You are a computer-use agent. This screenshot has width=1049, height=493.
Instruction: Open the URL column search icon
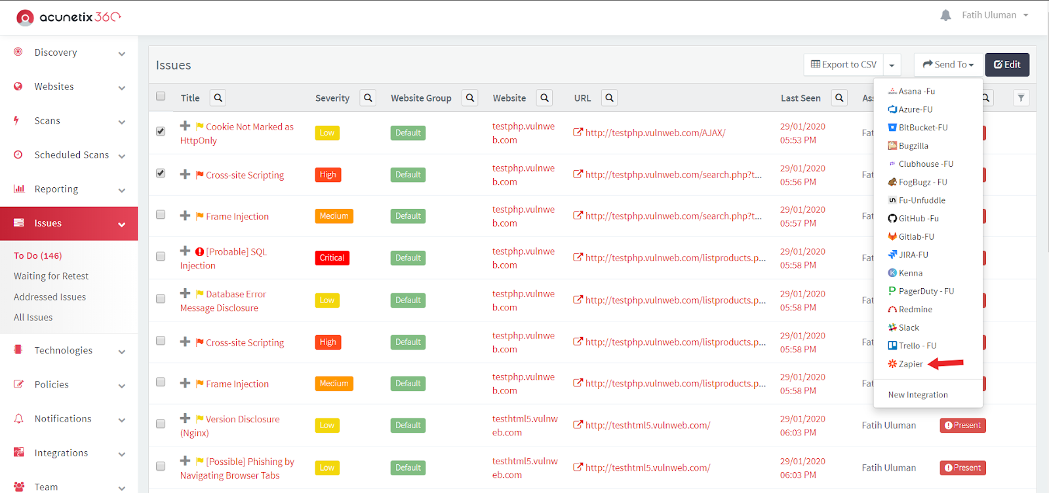tap(610, 98)
